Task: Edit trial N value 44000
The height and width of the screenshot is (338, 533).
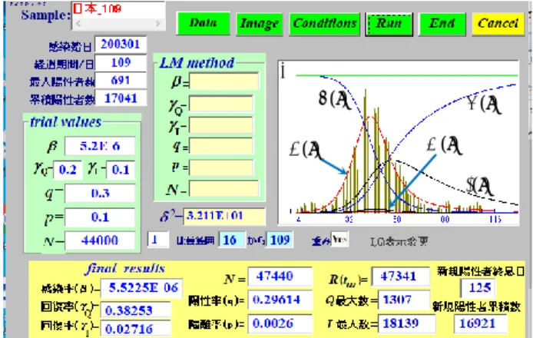Action: tap(100, 240)
